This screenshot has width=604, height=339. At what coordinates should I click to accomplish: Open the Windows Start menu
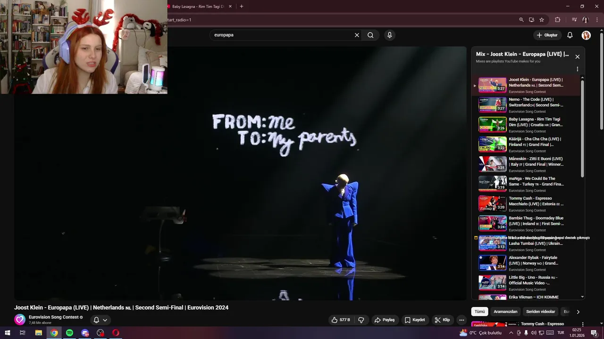click(x=7, y=333)
